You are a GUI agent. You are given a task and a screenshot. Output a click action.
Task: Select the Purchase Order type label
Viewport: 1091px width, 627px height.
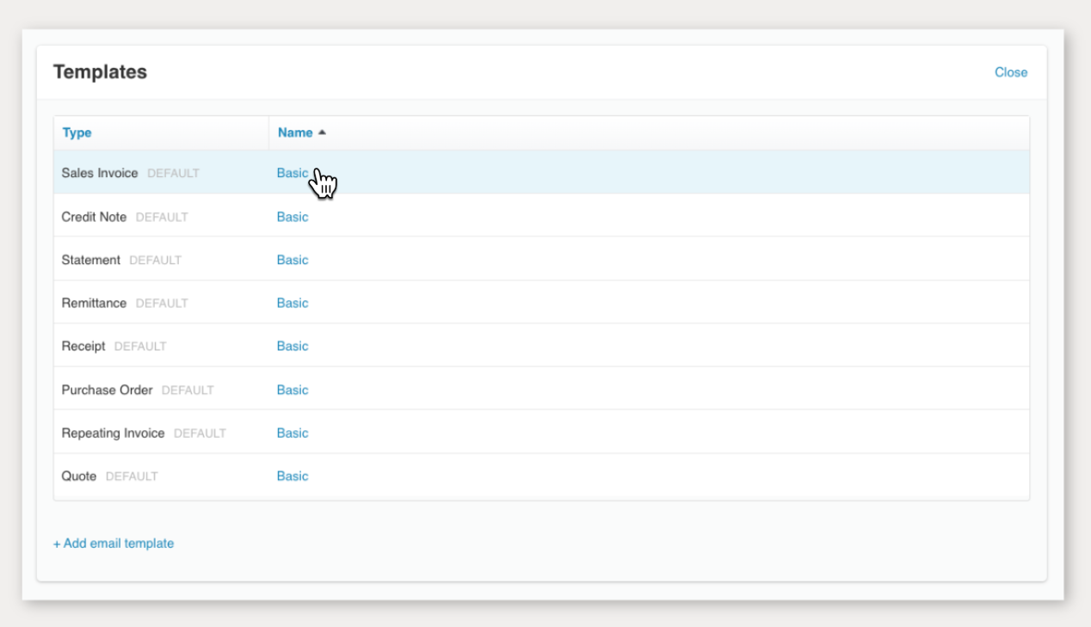coord(107,390)
